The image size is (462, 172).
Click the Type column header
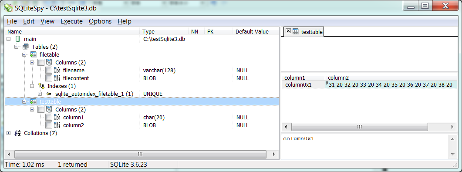[x=164, y=31]
